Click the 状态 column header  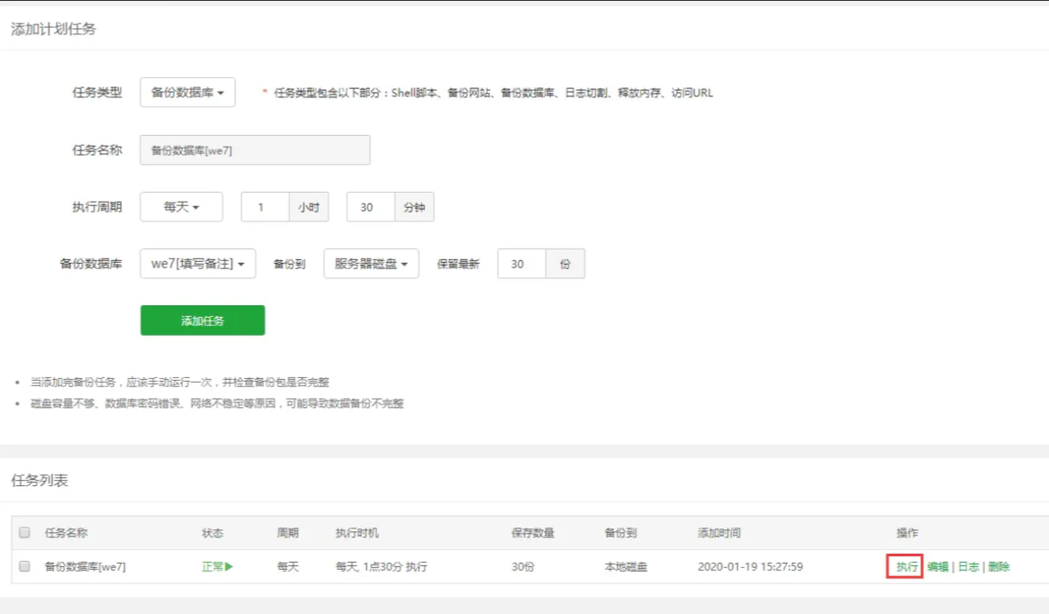click(x=213, y=533)
